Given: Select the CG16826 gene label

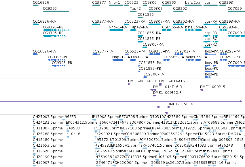Looking at the screenshot, I should [x=41, y=3].
